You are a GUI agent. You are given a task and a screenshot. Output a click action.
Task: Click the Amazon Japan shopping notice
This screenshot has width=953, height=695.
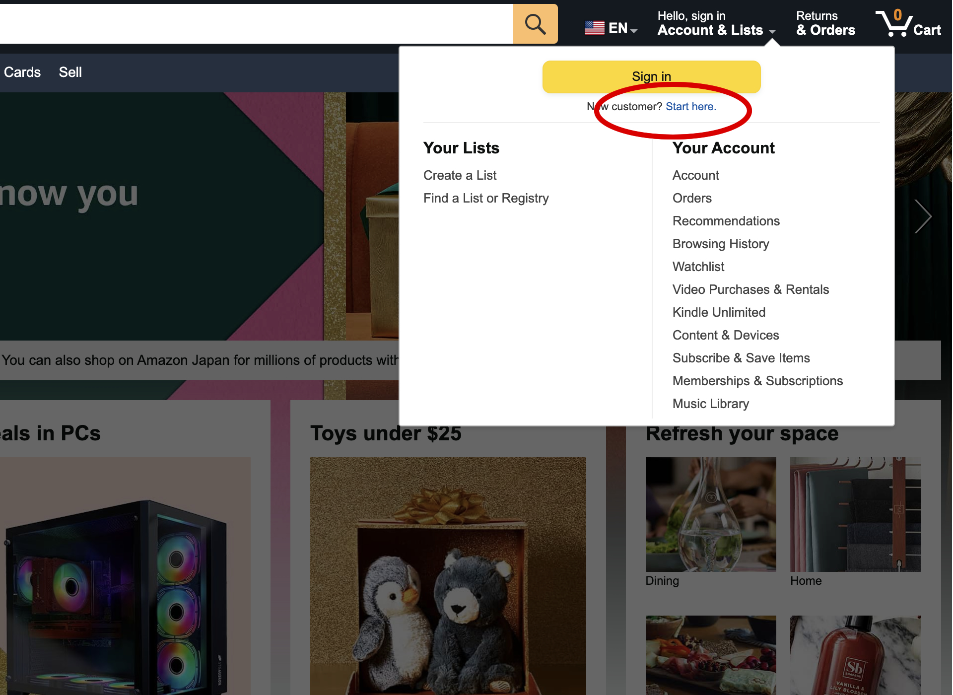200,360
